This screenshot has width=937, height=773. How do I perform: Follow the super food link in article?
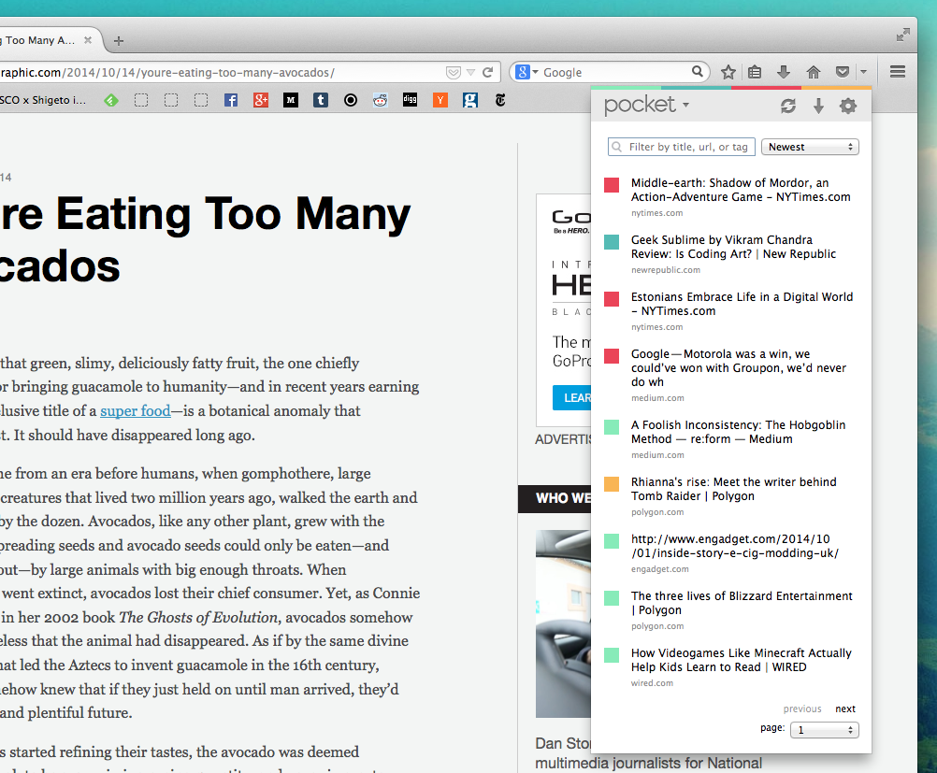coord(135,411)
